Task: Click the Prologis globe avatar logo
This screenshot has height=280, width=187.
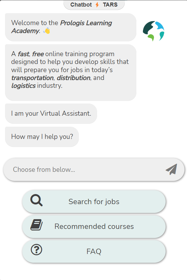Action: click(154, 31)
